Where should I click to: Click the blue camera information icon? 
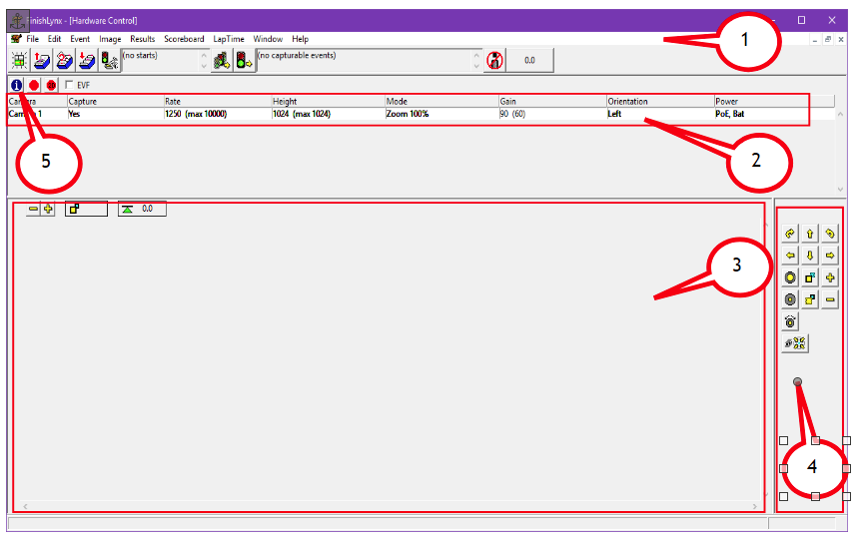coord(16,86)
